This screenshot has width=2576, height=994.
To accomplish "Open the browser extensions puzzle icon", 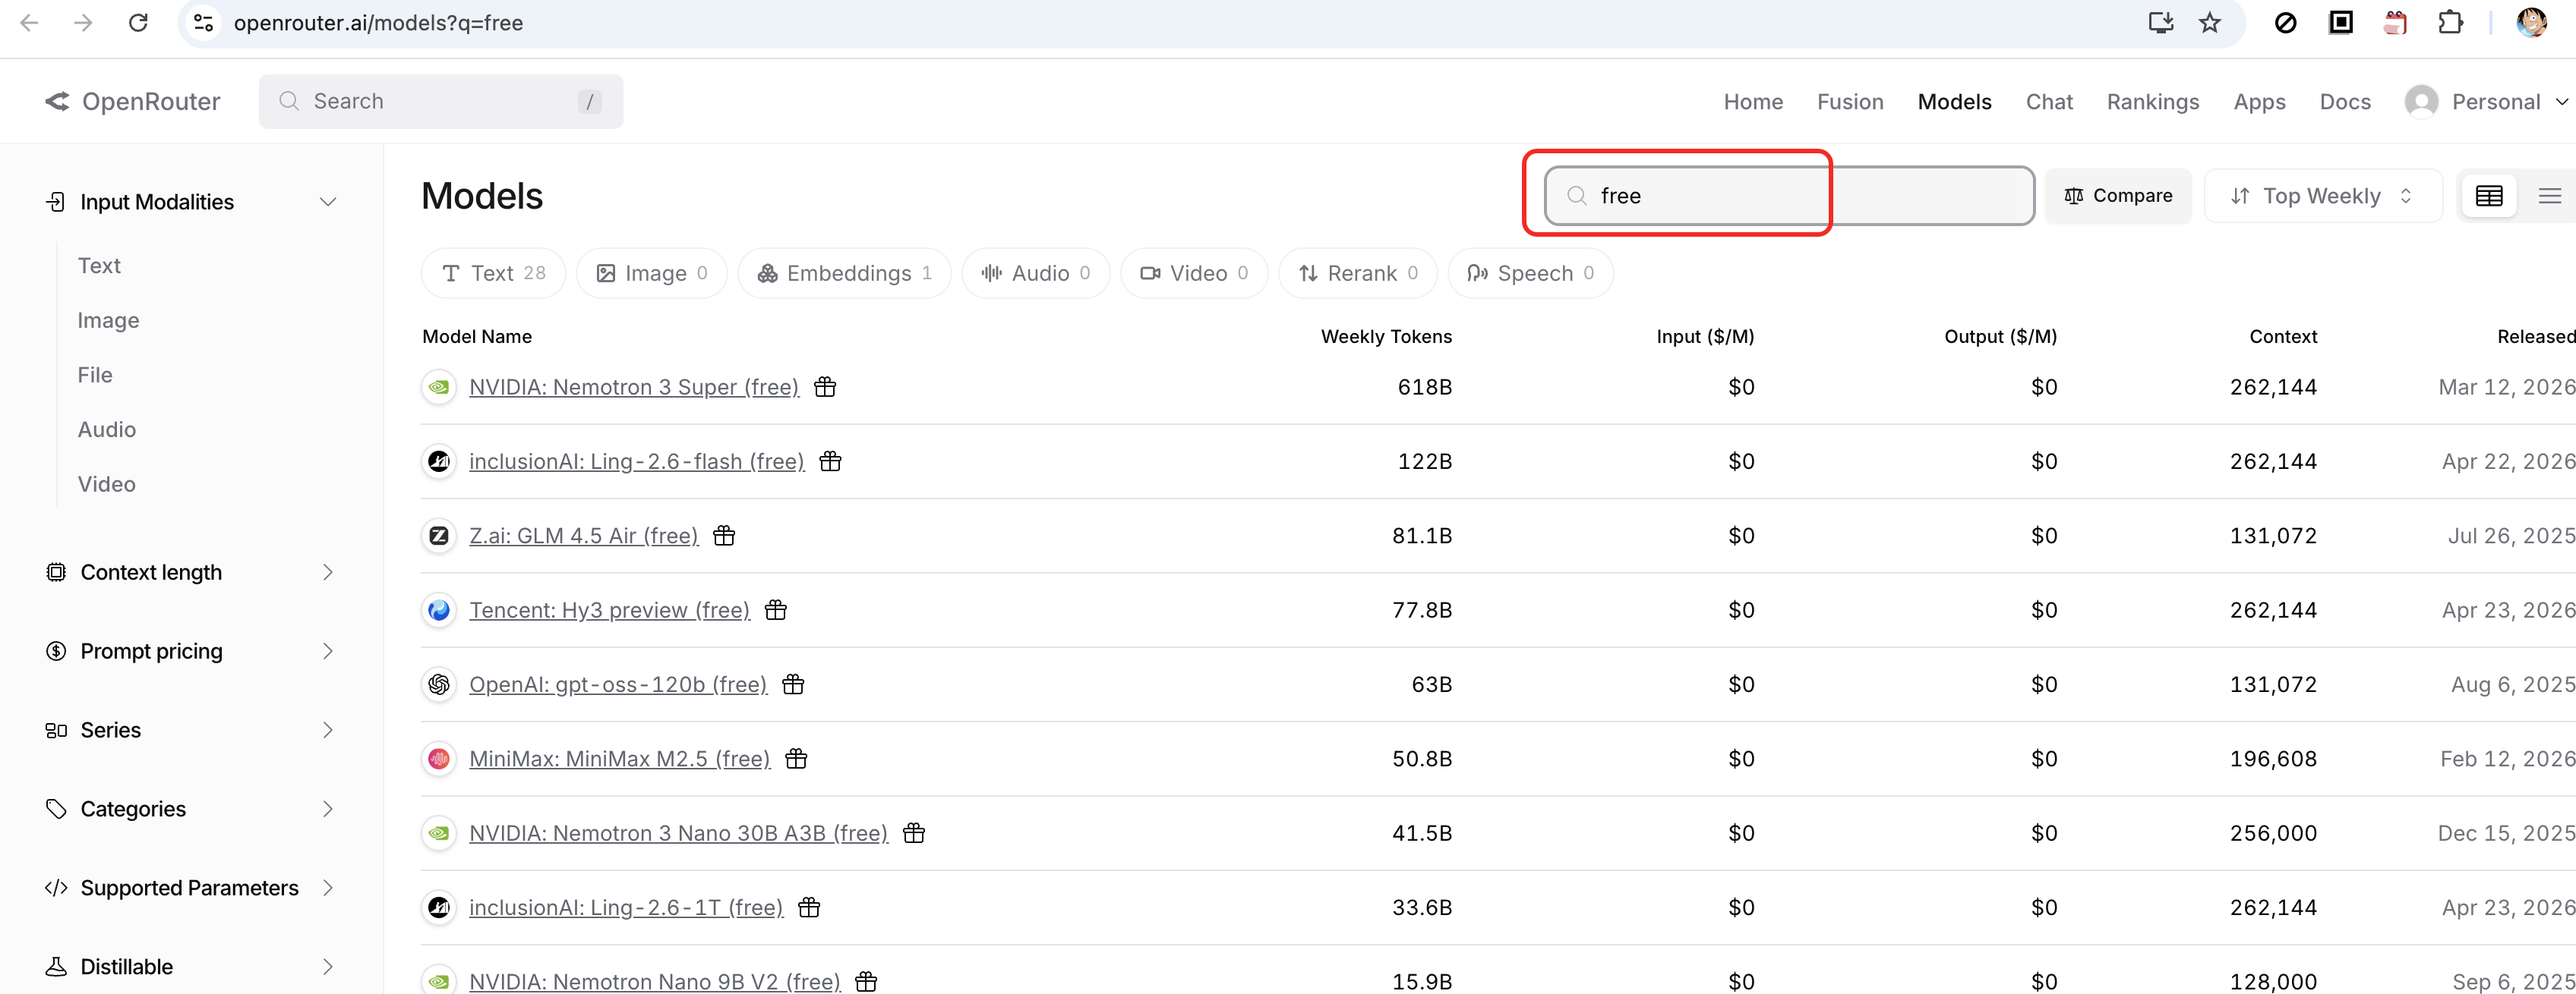I will tap(2450, 22).
